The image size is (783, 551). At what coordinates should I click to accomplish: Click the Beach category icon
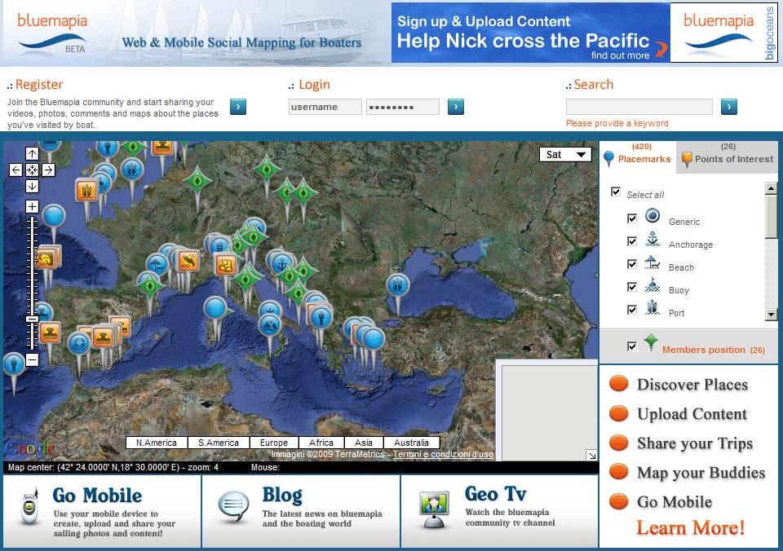coord(652,262)
